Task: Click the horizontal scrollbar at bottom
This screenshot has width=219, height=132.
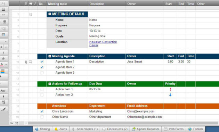Action: click(123, 123)
